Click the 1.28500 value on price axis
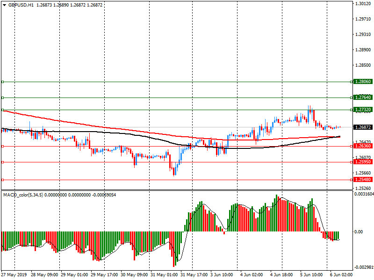Image resolution: width=374 pixels, height=280 pixels. click(x=363, y=65)
